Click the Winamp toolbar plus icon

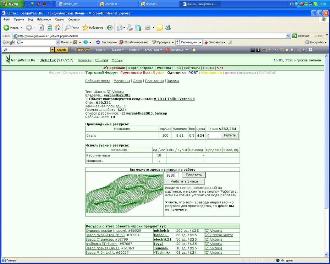tap(194, 50)
